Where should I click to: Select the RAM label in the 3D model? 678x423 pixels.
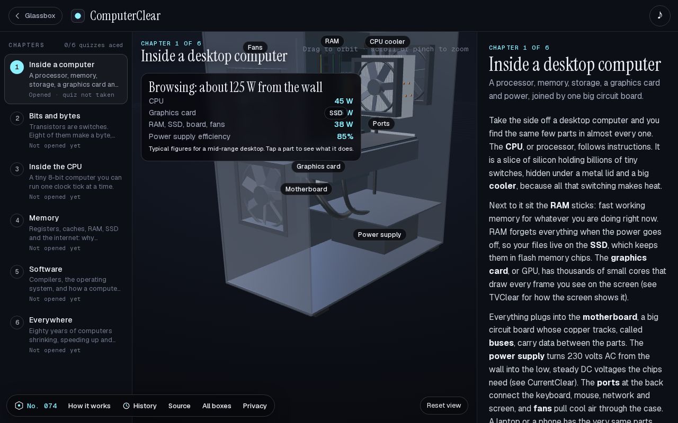tap(332, 41)
